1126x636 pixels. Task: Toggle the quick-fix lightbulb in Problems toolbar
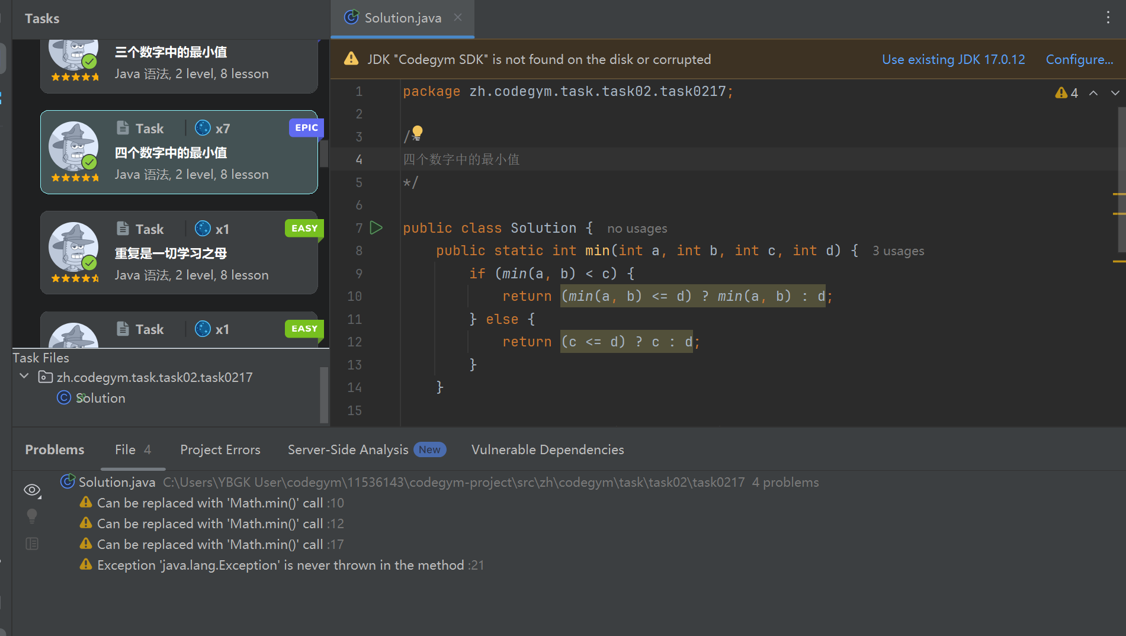pos(32,516)
